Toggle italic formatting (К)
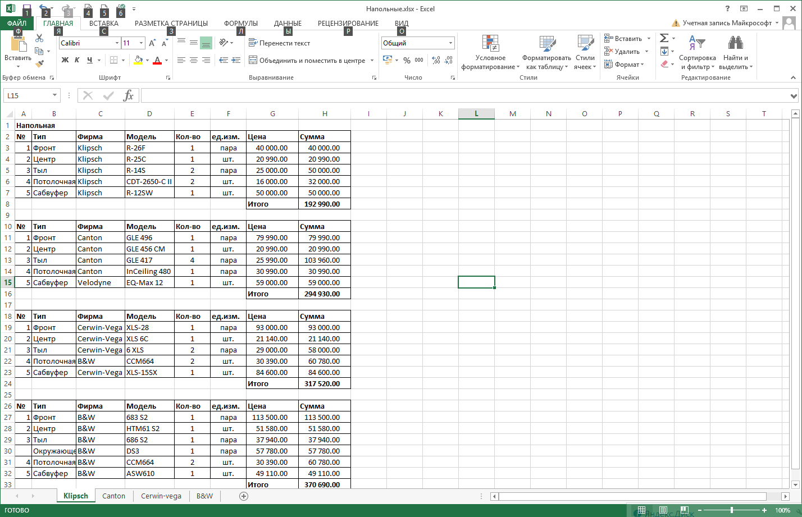Screen dimensions: 802x517 78,60
